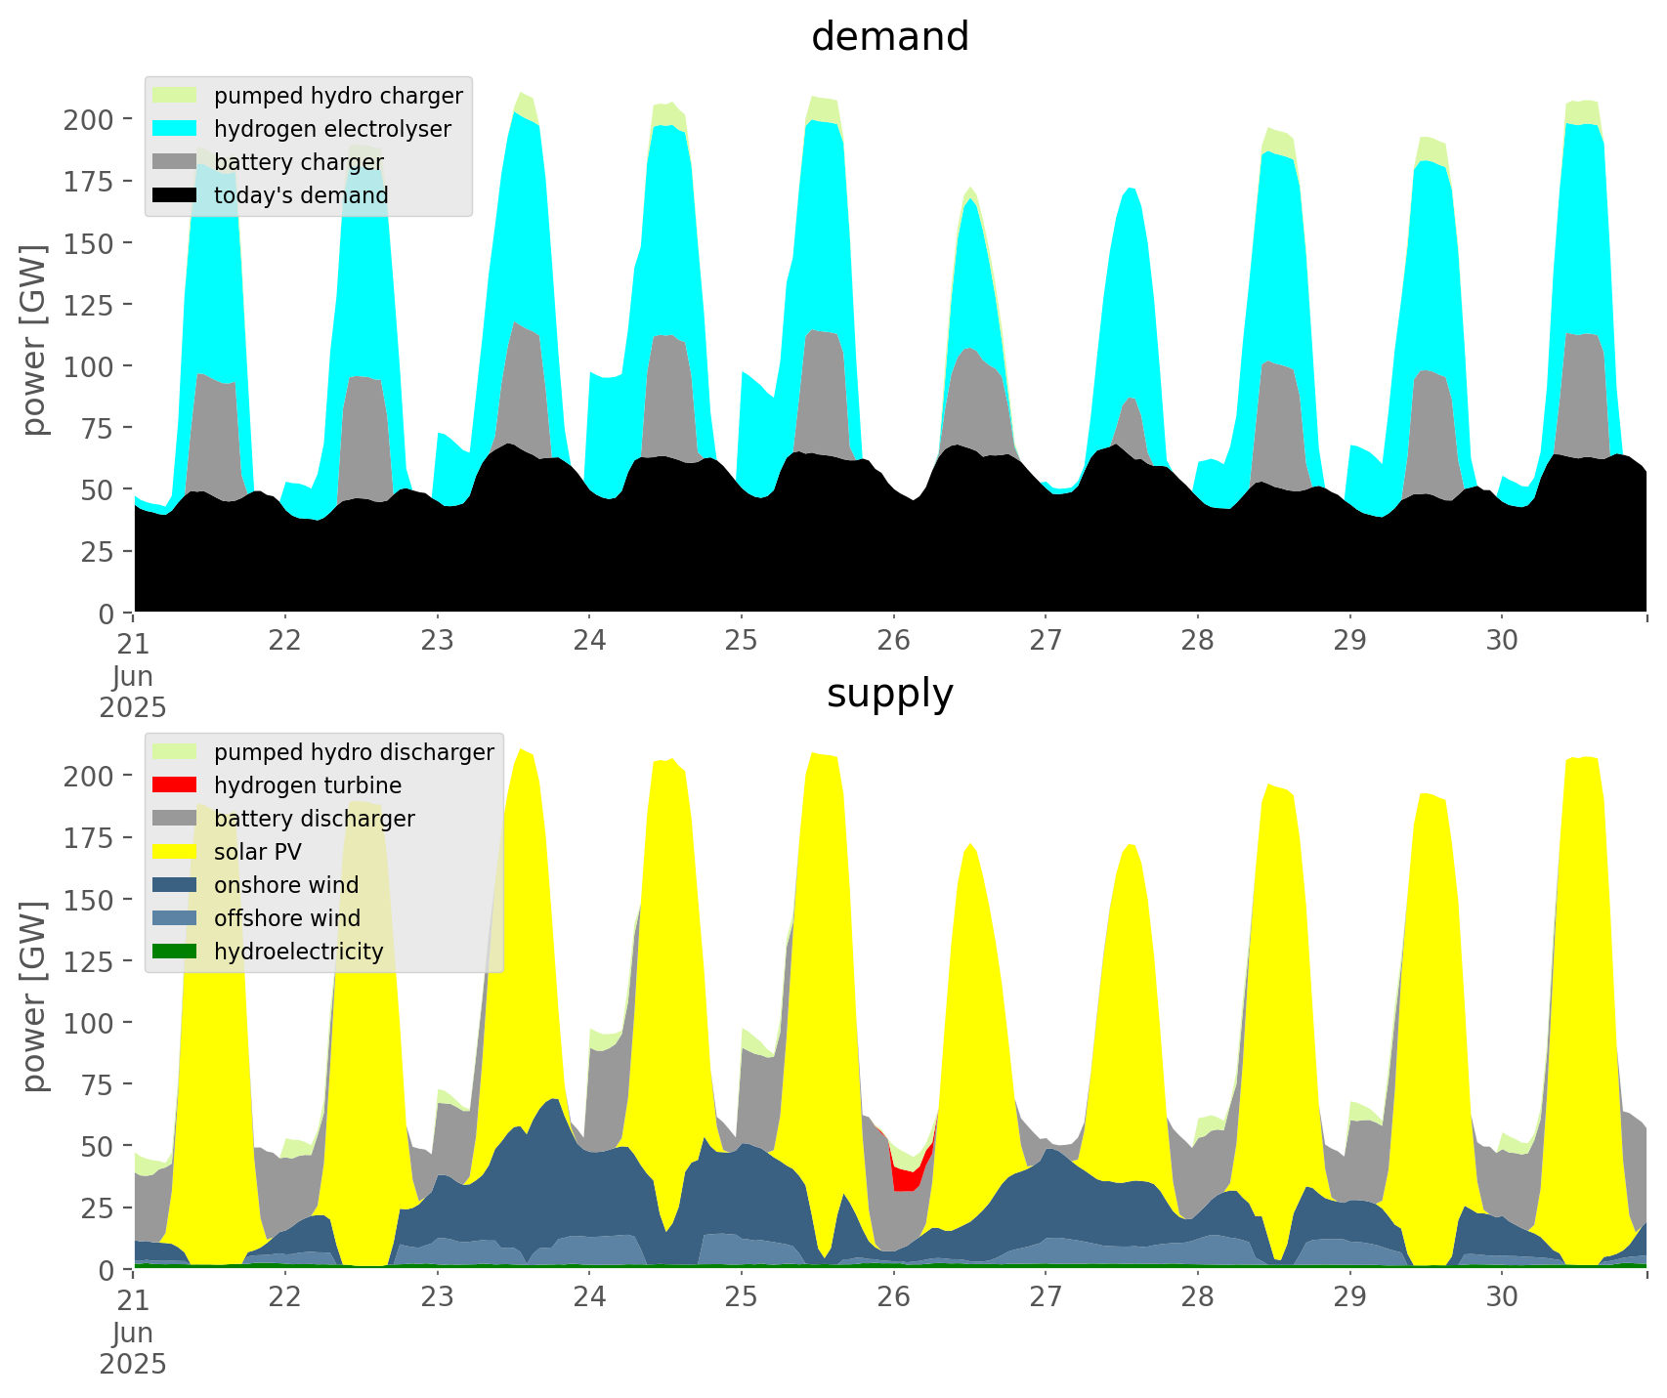Click the pumped hydro charger legend swatch

click(x=175, y=96)
